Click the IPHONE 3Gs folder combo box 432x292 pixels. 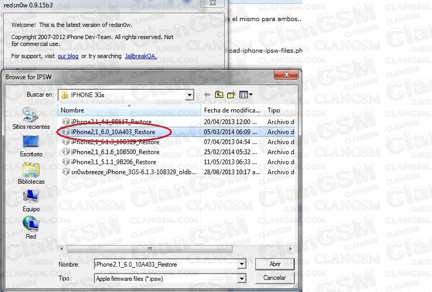tap(126, 95)
